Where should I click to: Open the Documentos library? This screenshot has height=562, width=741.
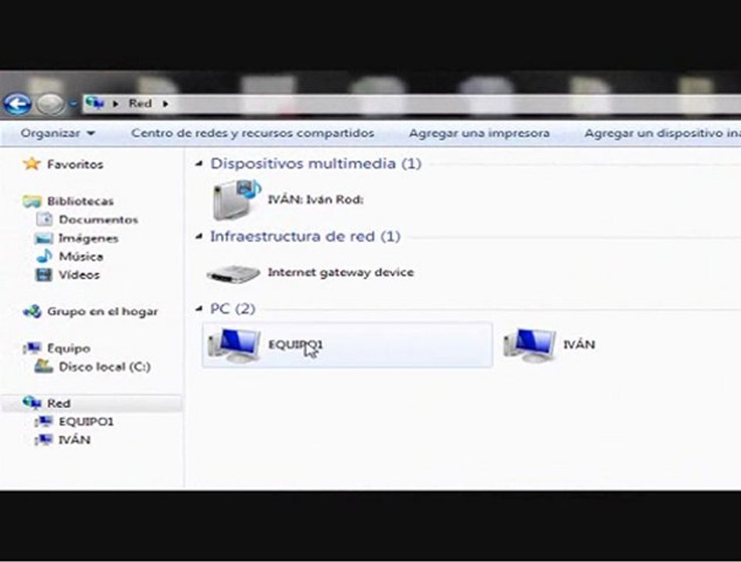(98, 219)
